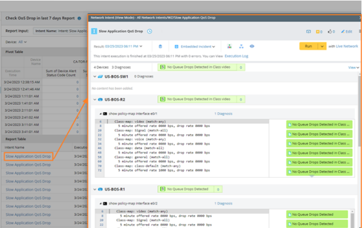Click the Live Network link

[347, 46]
